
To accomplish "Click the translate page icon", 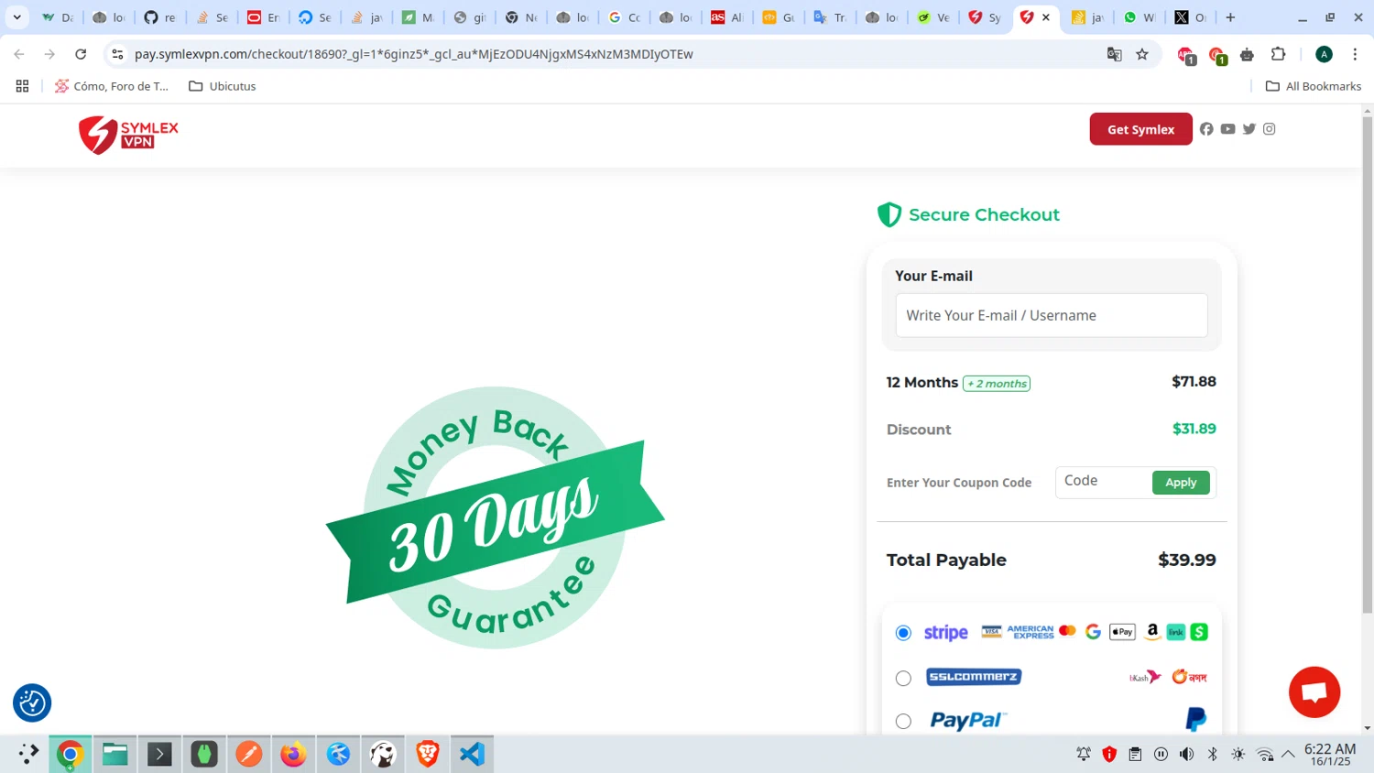I will 1115,54.
